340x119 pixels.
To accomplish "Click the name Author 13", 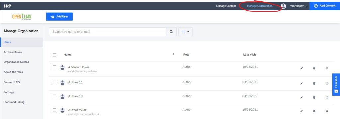I will (x=75, y=96).
